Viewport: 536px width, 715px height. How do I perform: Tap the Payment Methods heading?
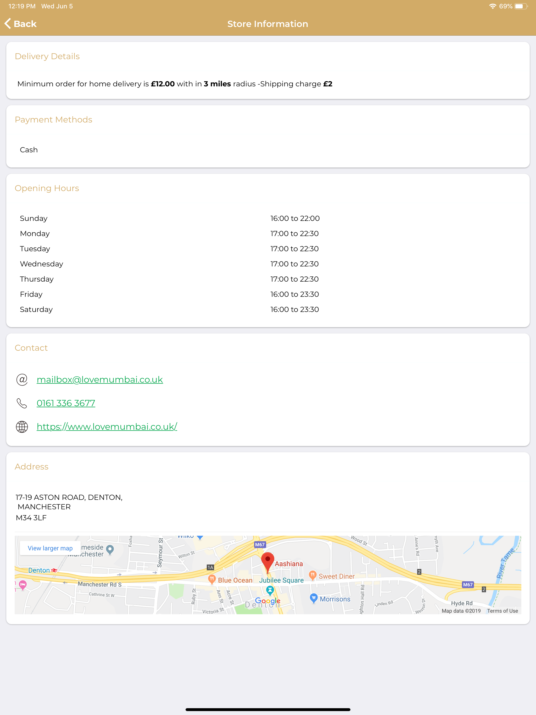point(54,120)
